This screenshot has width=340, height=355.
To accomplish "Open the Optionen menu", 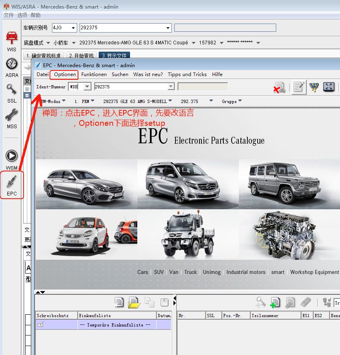I will tap(65, 75).
